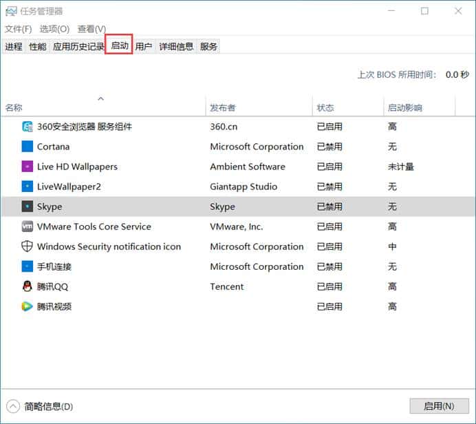Select the 腾讯QQ name text
The width and height of the screenshot is (476, 424).
pos(52,287)
